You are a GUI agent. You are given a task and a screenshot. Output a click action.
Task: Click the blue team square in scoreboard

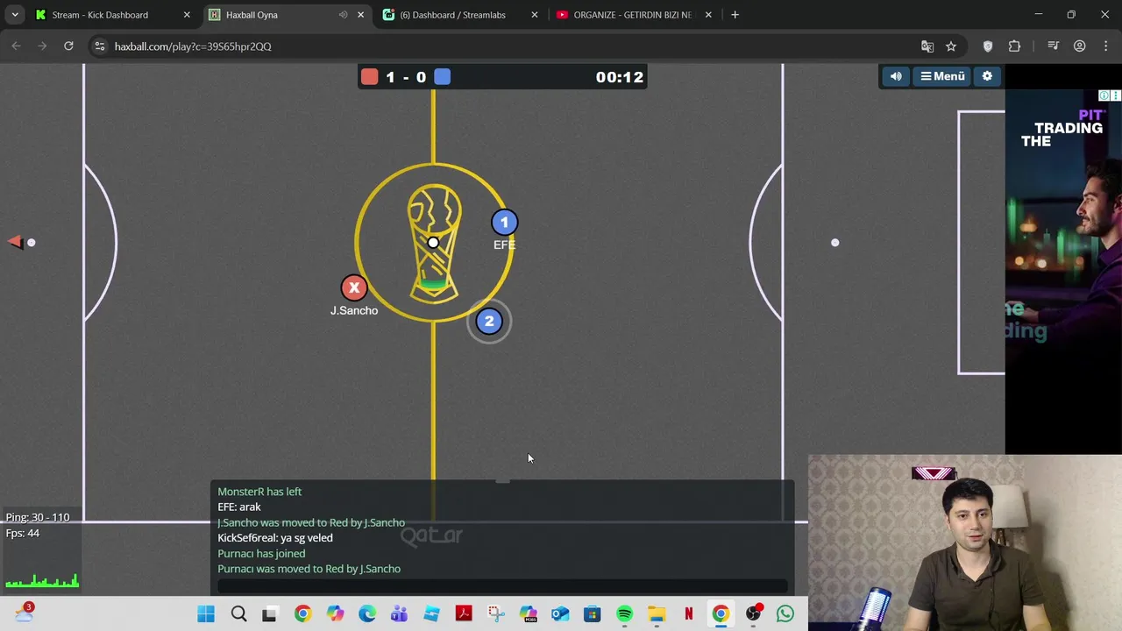point(442,77)
